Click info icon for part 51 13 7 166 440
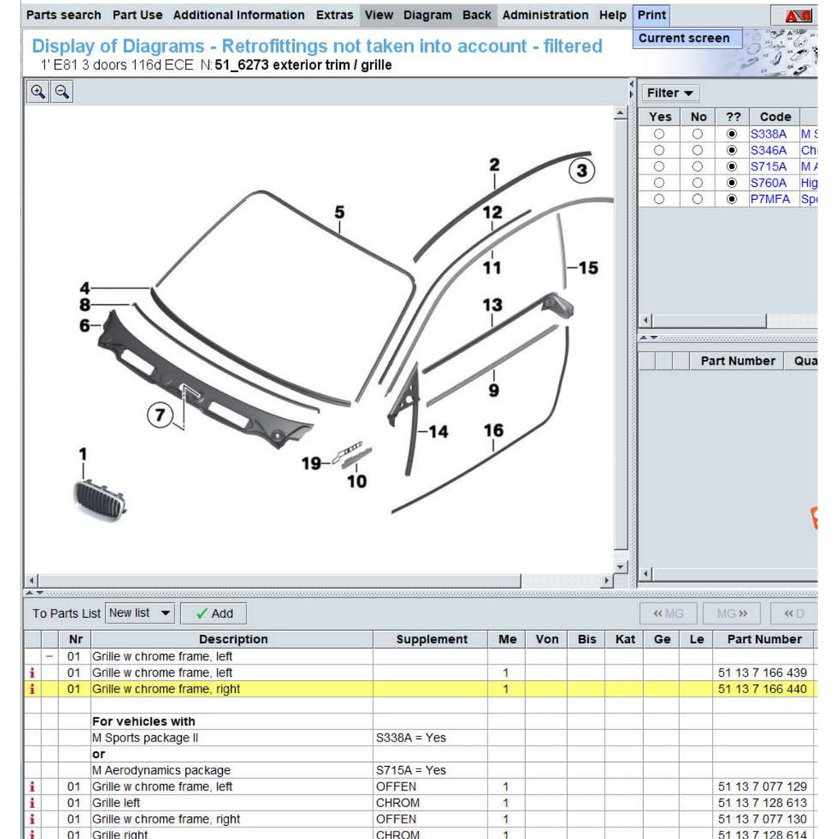The width and height of the screenshot is (839, 839). pos(33,689)
